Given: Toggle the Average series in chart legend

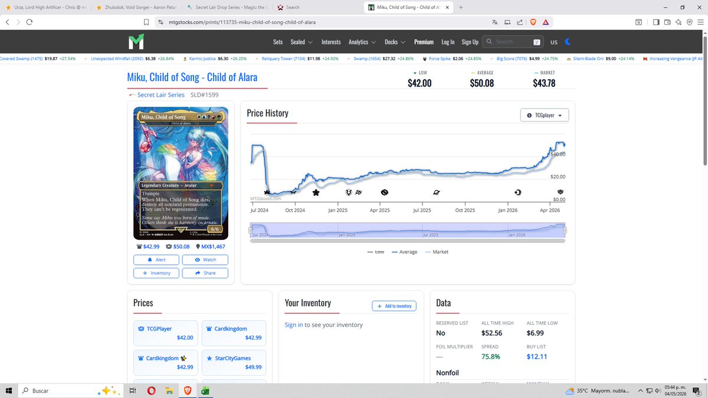Looking at the screenshot, I should click(x=404, y=252).
